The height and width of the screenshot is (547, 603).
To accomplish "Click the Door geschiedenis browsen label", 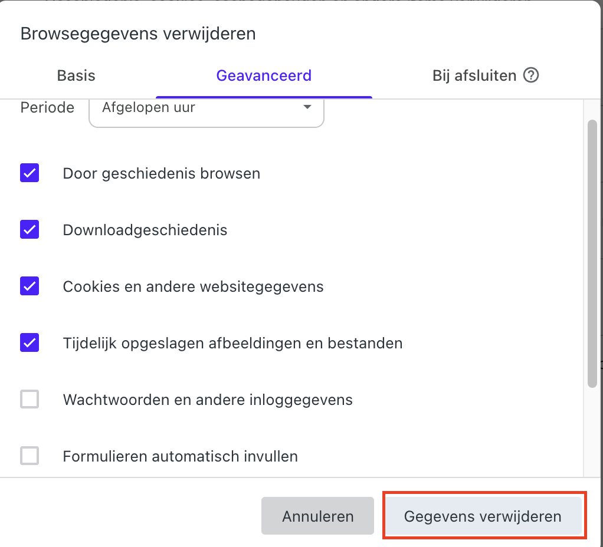I will [161, 173].
